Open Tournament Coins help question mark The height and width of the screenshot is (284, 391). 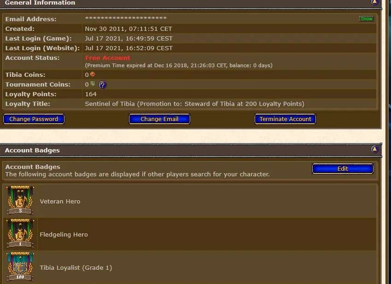click(103, 85)
